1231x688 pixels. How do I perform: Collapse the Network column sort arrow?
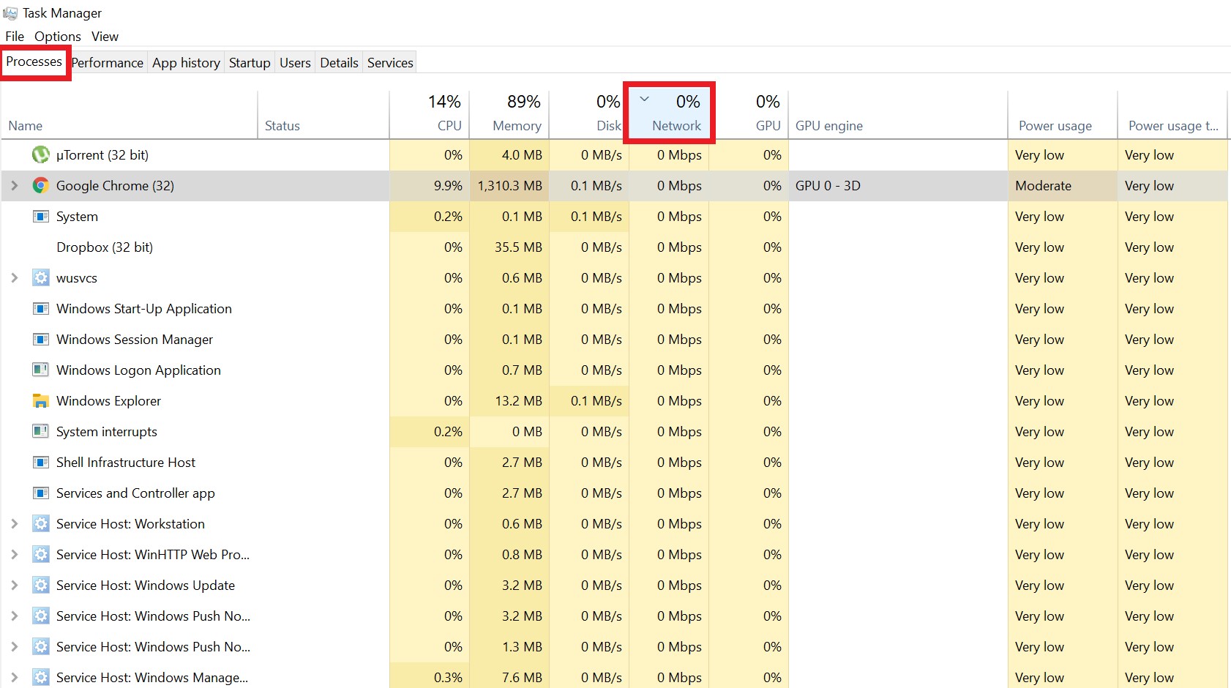click(x=644, y=97)
